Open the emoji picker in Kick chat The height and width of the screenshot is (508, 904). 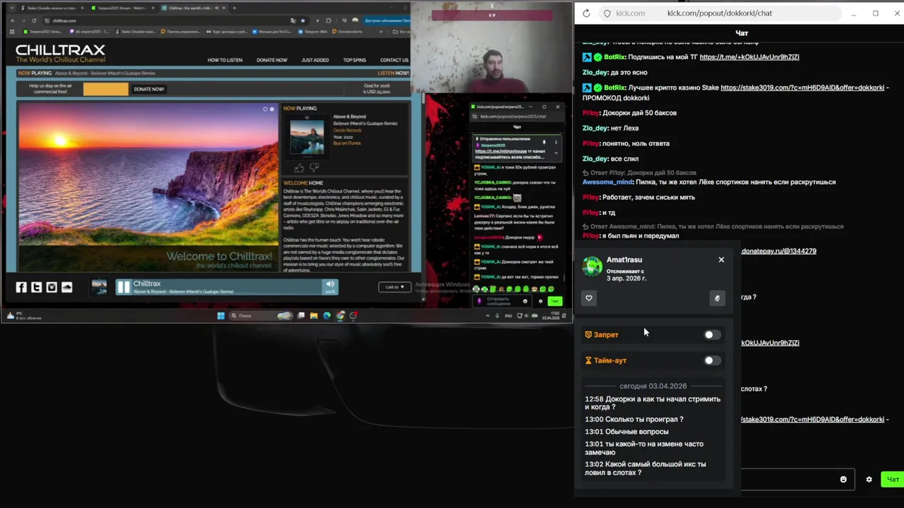pos(843,479)
